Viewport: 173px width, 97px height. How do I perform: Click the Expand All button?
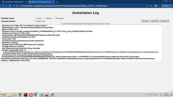click(x=155, y=21)
